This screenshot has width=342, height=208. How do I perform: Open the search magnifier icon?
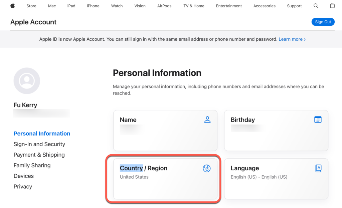click(x=316, y=6)
